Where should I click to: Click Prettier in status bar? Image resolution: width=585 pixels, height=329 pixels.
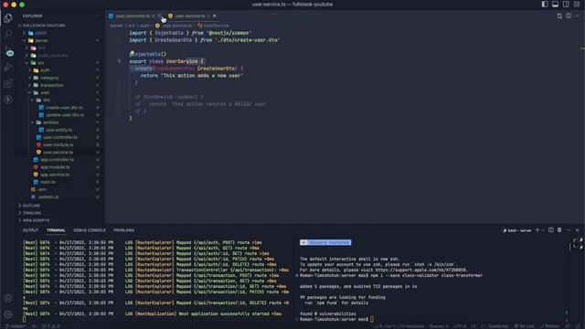550,326
